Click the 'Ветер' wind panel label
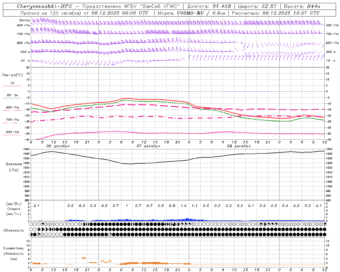 24,20
